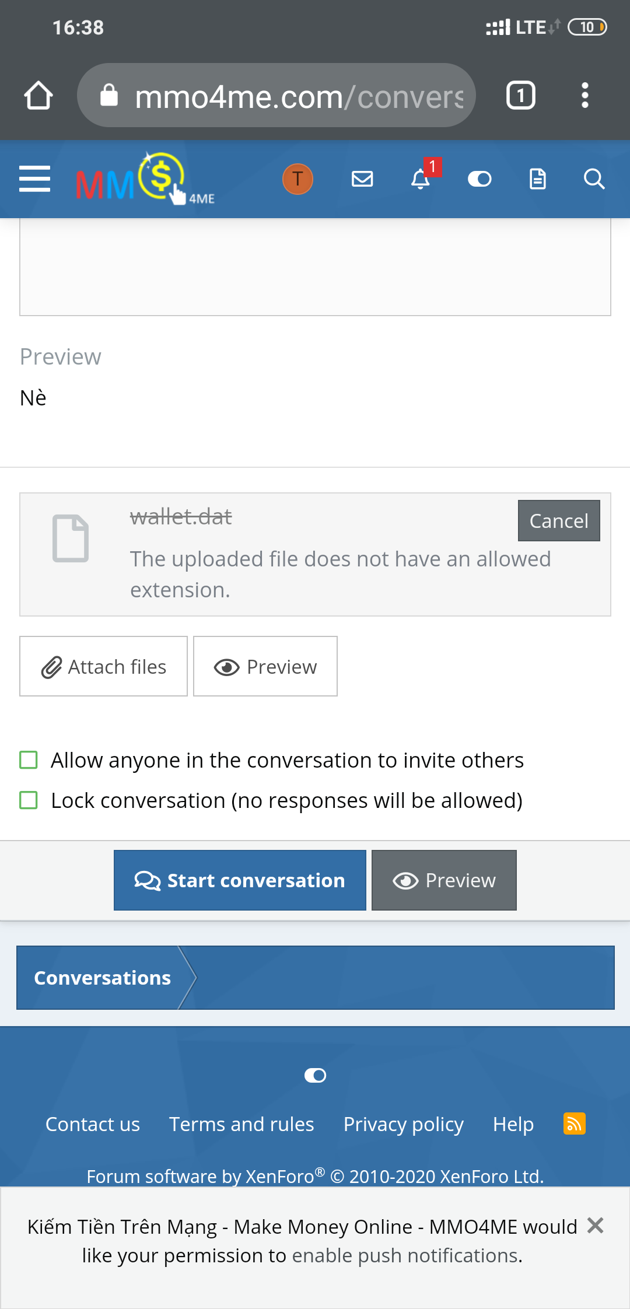The height and width of the screenshot is (1309, 630).
Task: Open the user avatar T profile
Action: click(x=297, y=178)
